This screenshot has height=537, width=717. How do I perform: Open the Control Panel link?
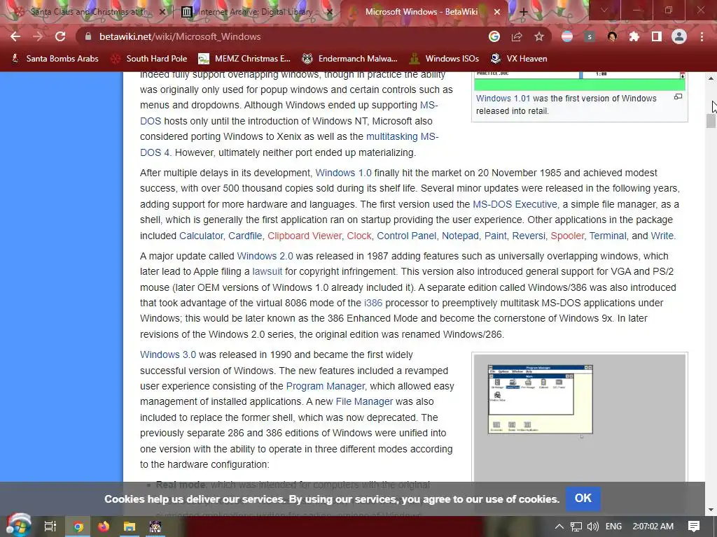click(407, 236)
